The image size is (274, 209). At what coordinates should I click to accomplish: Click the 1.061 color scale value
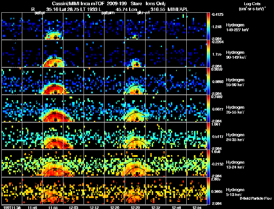coord(216,124)
